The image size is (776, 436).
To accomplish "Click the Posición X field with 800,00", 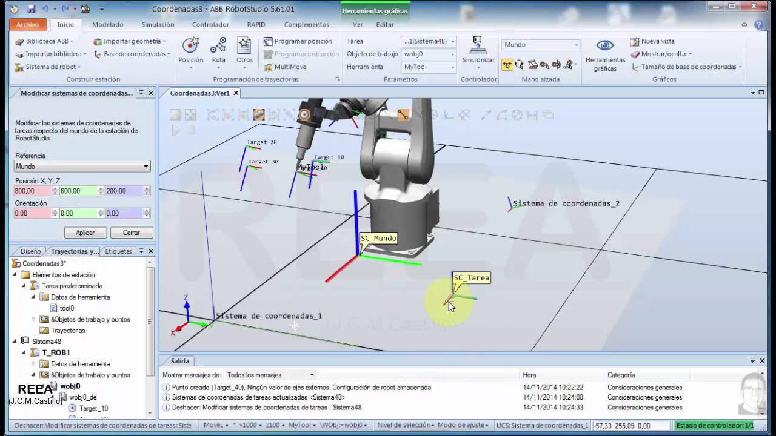I will point(33,191).
